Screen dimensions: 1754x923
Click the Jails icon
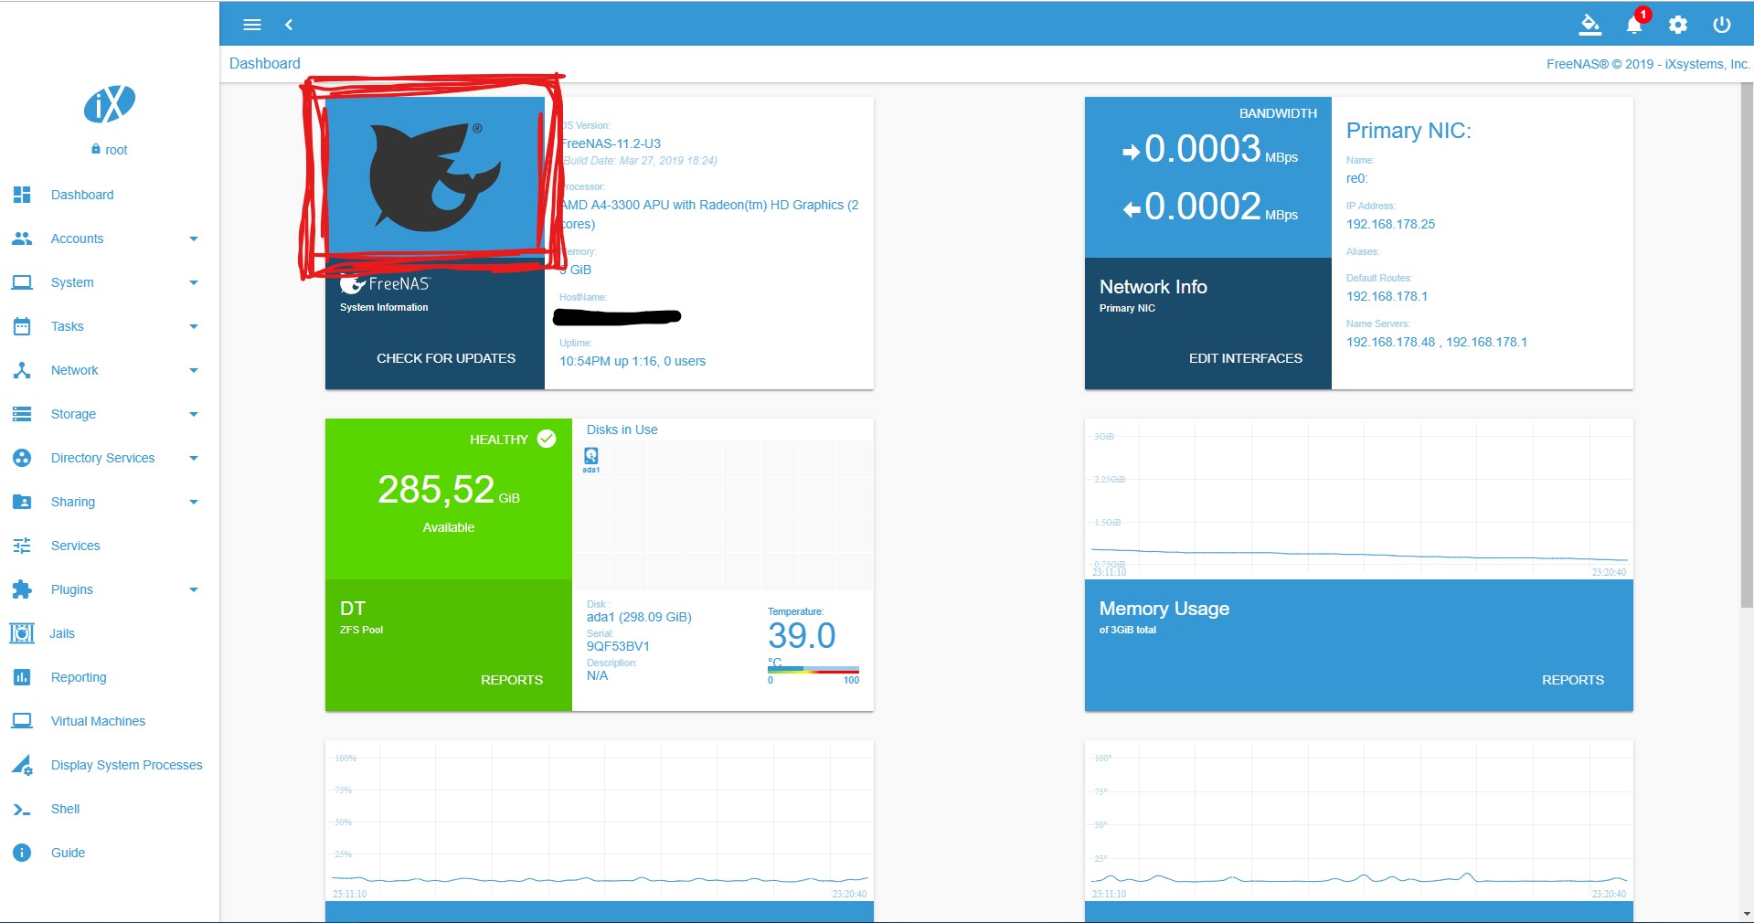tap(22, 633)
